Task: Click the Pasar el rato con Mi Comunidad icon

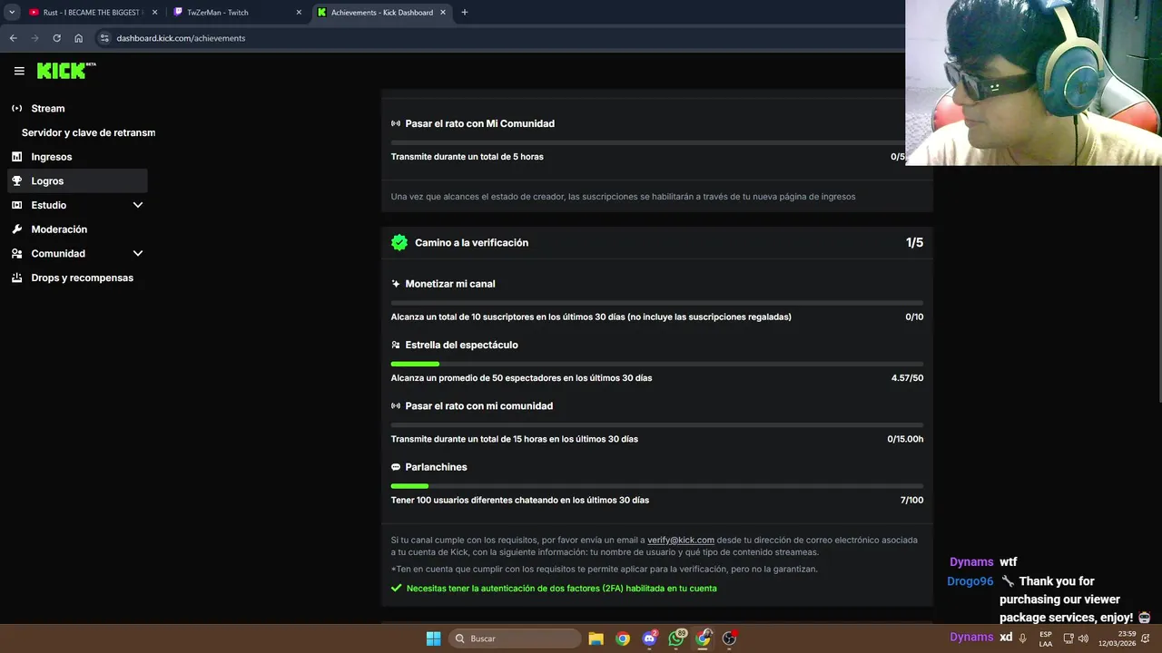Action: (396, 123)
